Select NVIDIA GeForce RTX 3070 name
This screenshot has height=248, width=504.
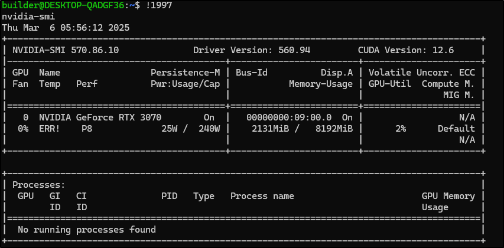coord(100,118)
